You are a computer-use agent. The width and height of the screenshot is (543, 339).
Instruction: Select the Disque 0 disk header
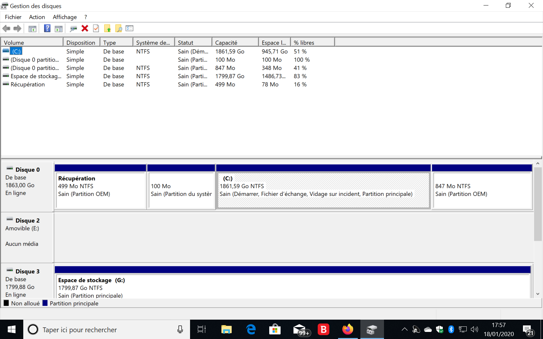point(27,187)
